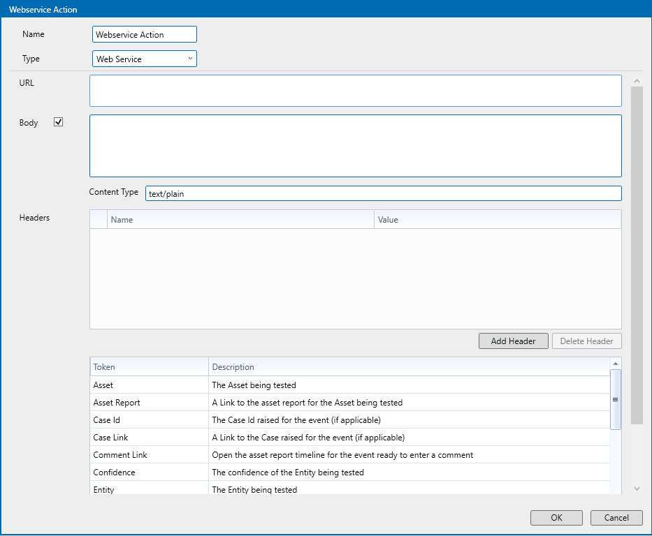Focus the Body text area

pos(355,146)
